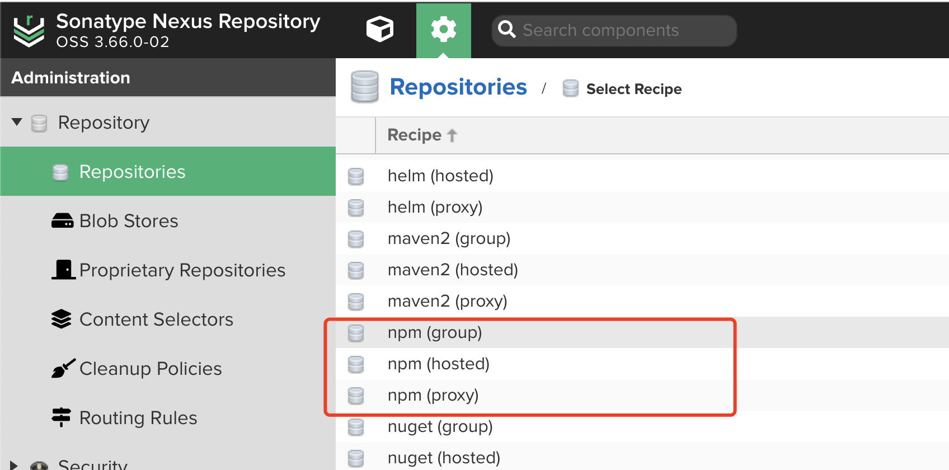949x470 pixels.
Task: Collapse the Repository tree section
Action: [x=17, y=122]
